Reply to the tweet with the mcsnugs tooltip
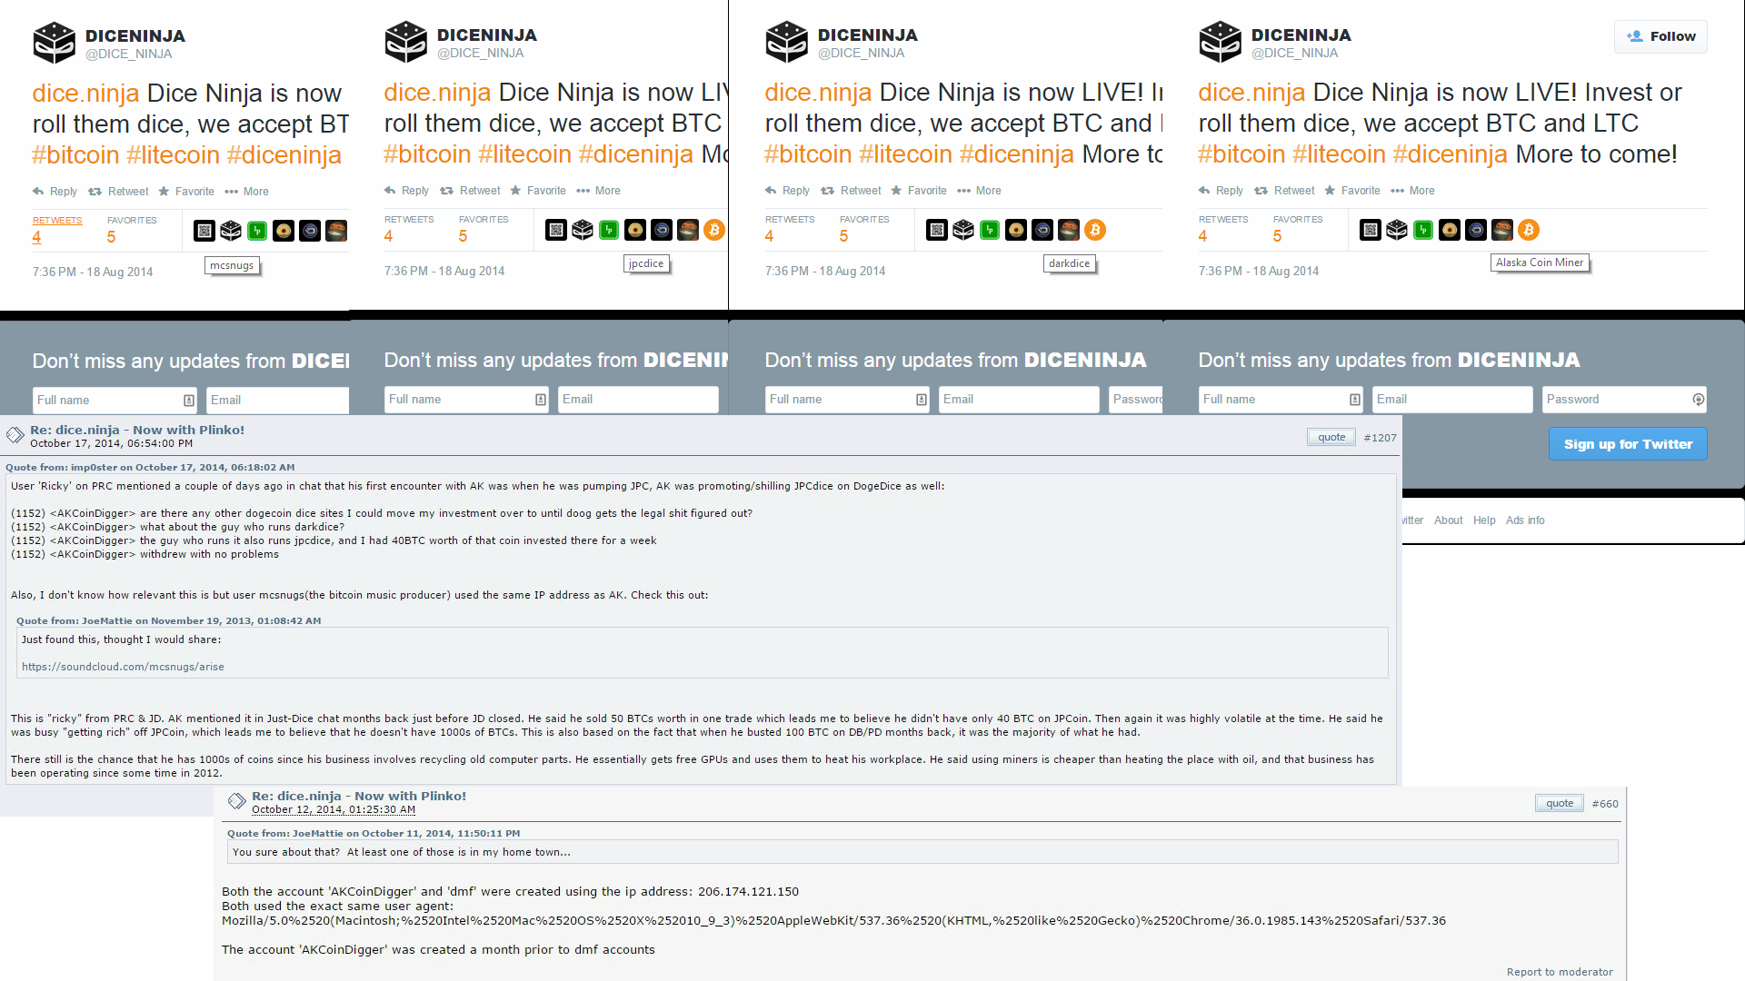The image size is (1745, 981). tap(55, 192)
